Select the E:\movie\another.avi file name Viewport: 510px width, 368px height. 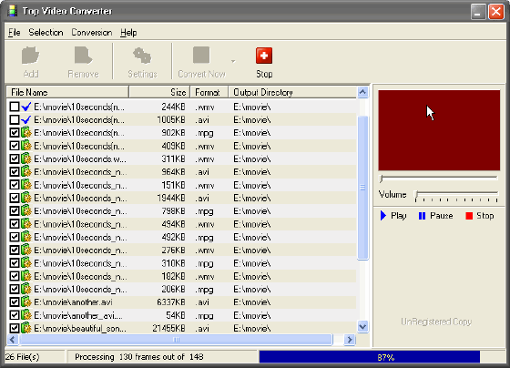73,302
